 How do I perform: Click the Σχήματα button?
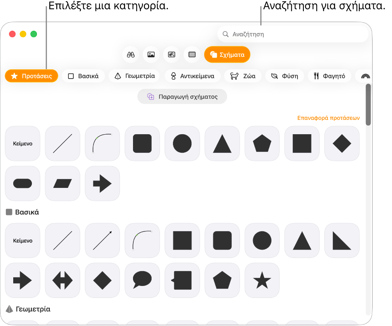point(227,54)
